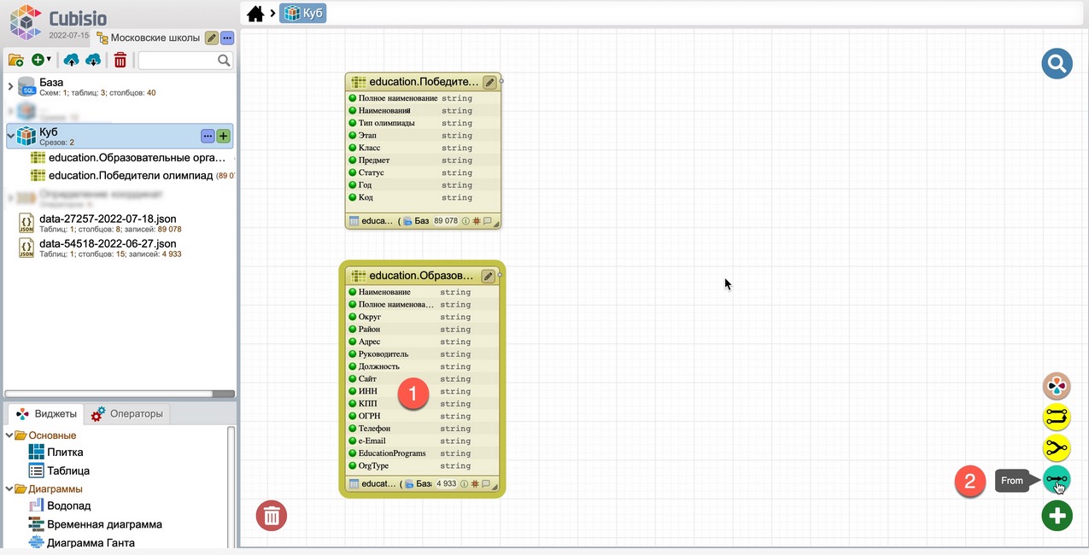The width and height of the screenshot is (1089, 555).
Task: Click the search input field in sidebar
Action: [179, 60]
